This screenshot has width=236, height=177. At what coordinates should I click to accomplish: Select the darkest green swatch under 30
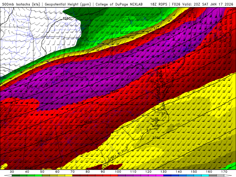(16, 176)
